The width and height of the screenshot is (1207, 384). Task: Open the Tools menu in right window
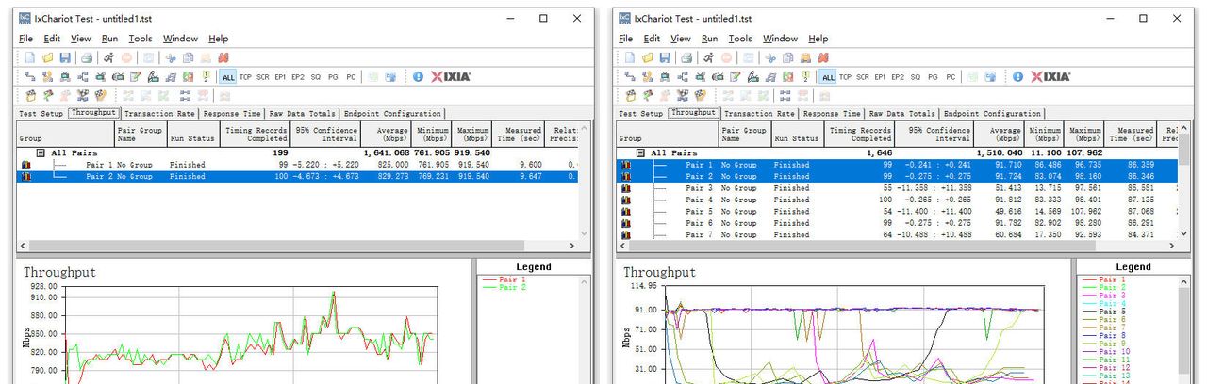pos(740,39)
